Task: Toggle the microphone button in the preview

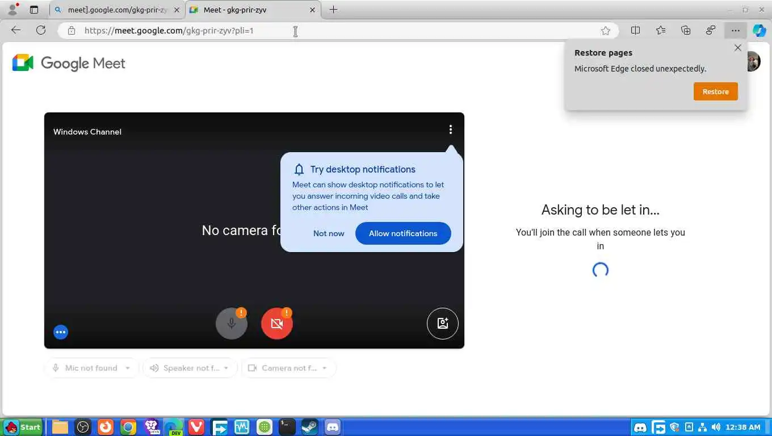Action: [232, 324]
